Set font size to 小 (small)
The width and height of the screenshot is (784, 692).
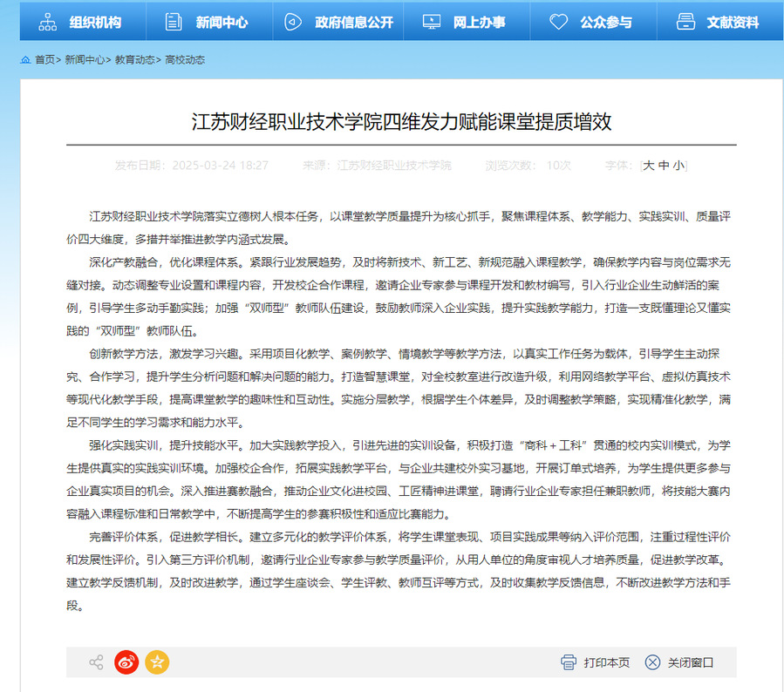click(x=678, y=166)
